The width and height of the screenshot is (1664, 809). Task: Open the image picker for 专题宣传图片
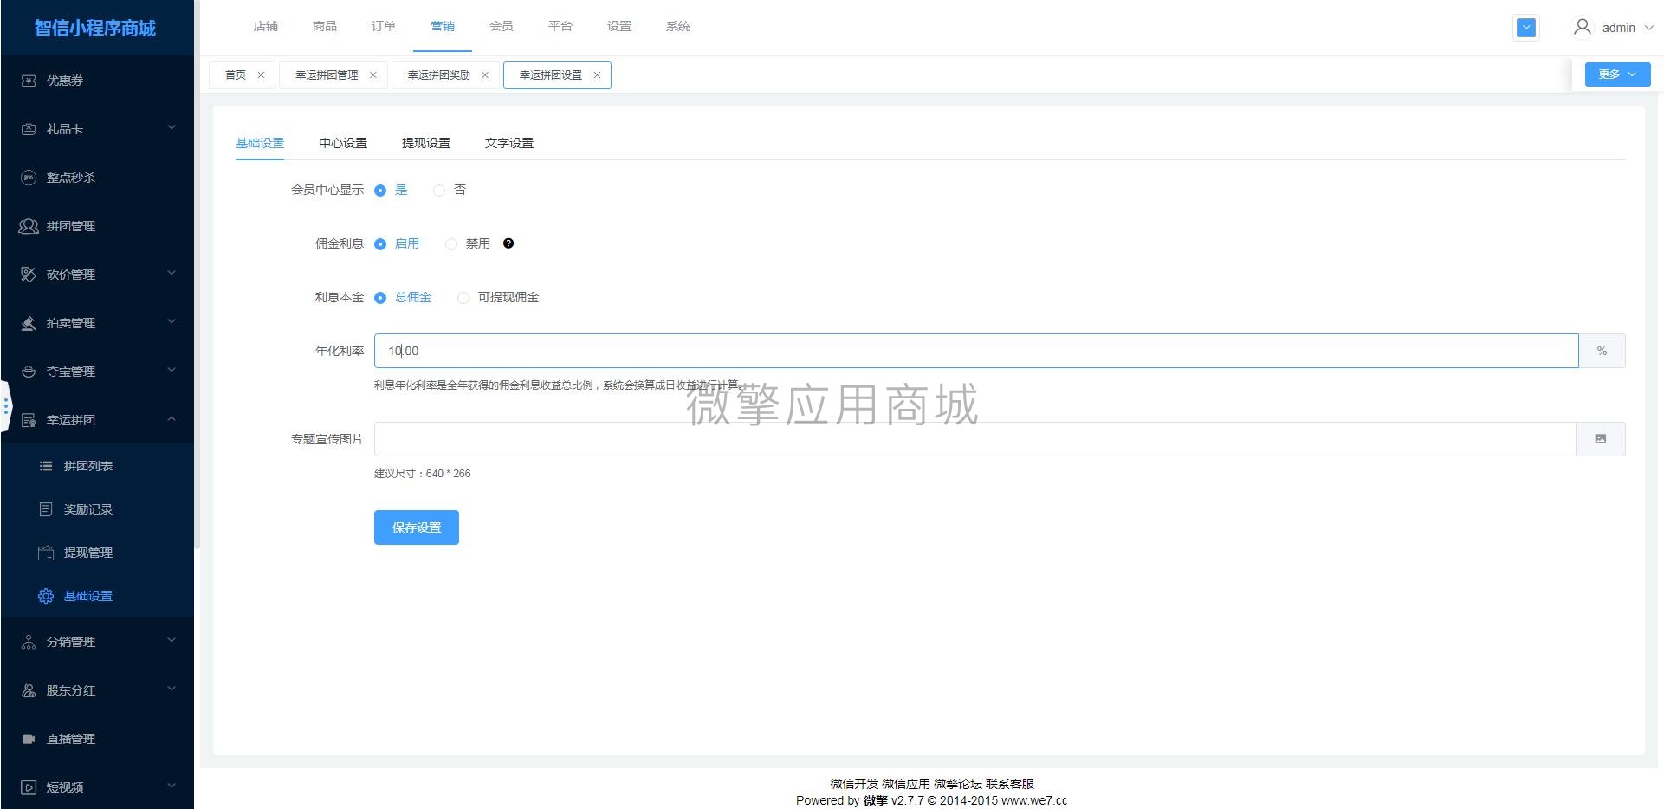pos(1601,439)
